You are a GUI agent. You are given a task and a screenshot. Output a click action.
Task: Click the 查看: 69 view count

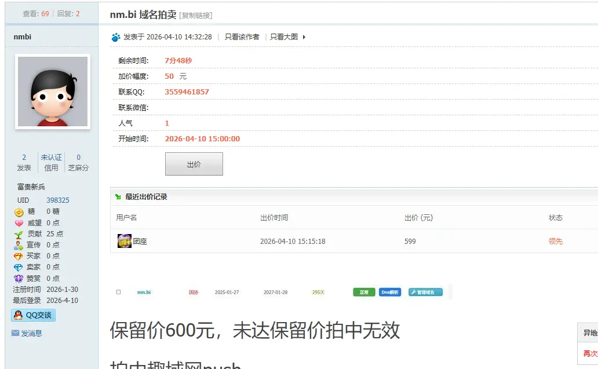(x=36, y=14)
